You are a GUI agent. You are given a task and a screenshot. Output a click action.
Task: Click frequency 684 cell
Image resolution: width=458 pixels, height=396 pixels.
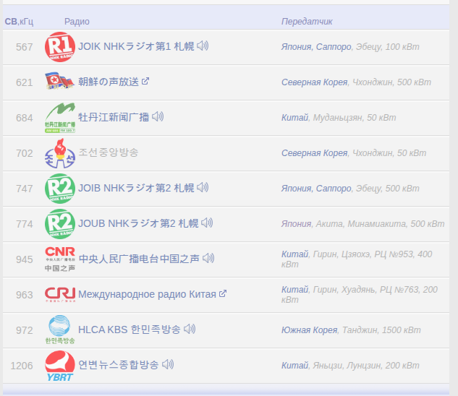tap(25, 118)
